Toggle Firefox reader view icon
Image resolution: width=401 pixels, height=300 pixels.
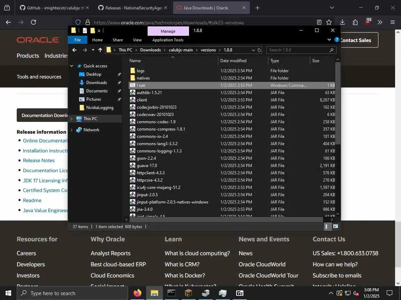point(319,22)
